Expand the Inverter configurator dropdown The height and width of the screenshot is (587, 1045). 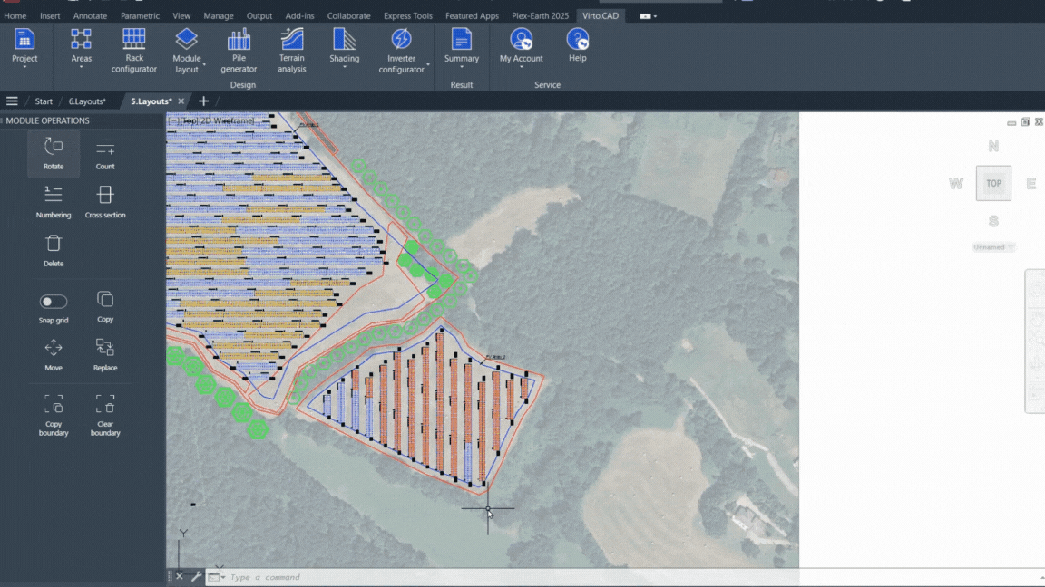click(402, 51)
